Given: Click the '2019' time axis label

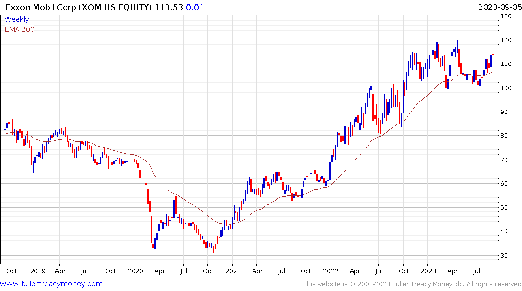Looking at the screenshot, I should [37, 271].
